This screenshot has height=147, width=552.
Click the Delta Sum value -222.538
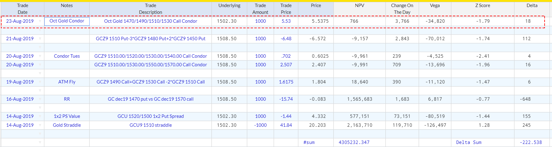pos(530,142)
